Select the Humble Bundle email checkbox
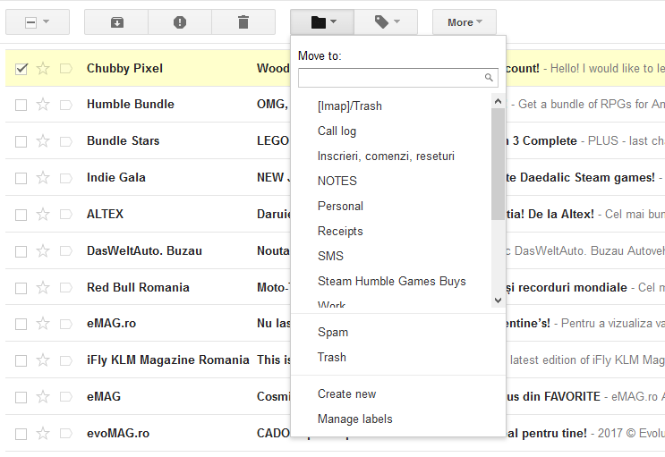665x457 pixels. (x=21, y=105)
